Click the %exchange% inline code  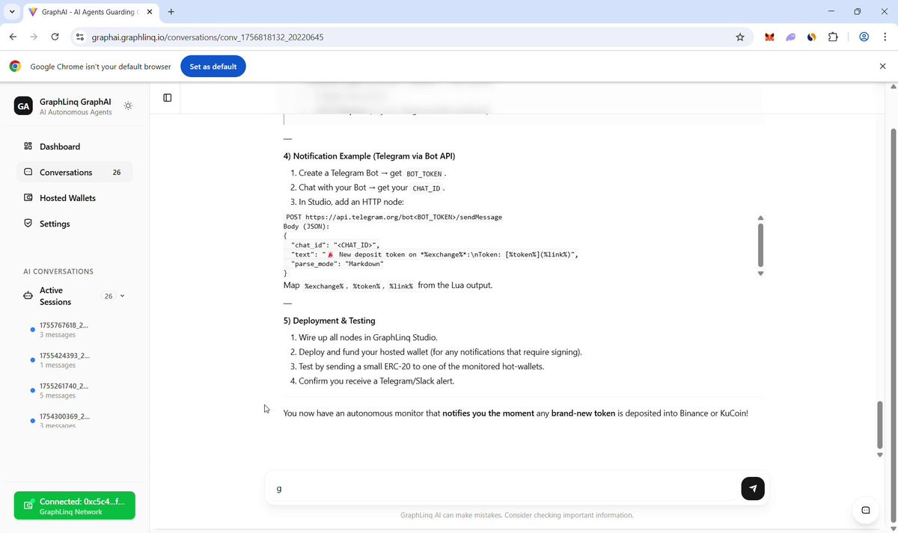[324, 286]
